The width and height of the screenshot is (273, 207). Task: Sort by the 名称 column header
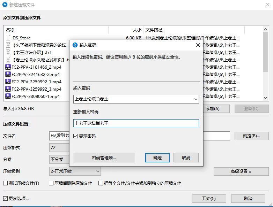(56, 30)
